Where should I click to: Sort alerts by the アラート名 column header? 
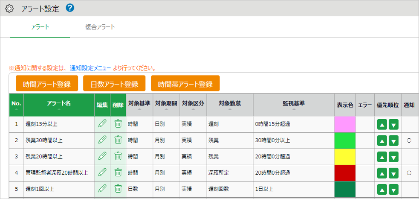point(59,105)
